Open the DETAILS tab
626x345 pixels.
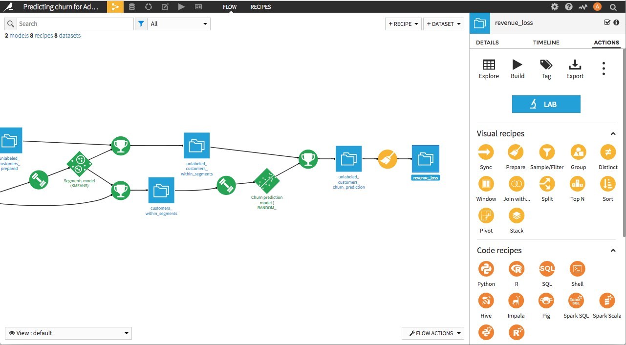click(487, 43)
